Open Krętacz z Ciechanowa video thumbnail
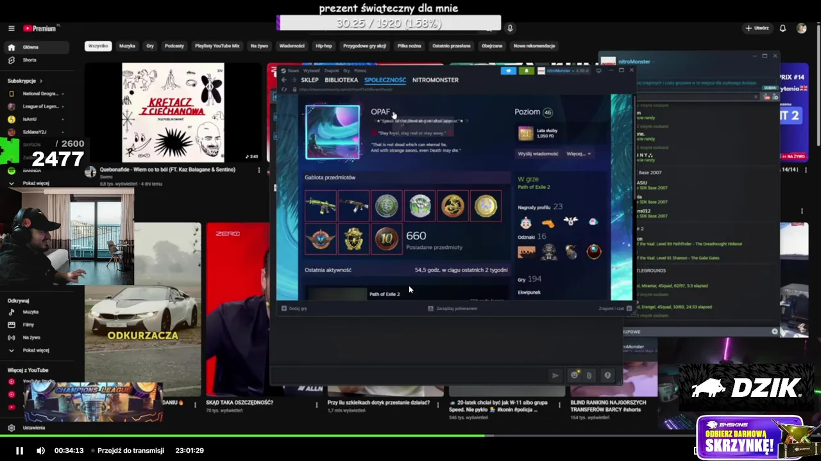Screen dimensions: 821x461 click(173, 113)
